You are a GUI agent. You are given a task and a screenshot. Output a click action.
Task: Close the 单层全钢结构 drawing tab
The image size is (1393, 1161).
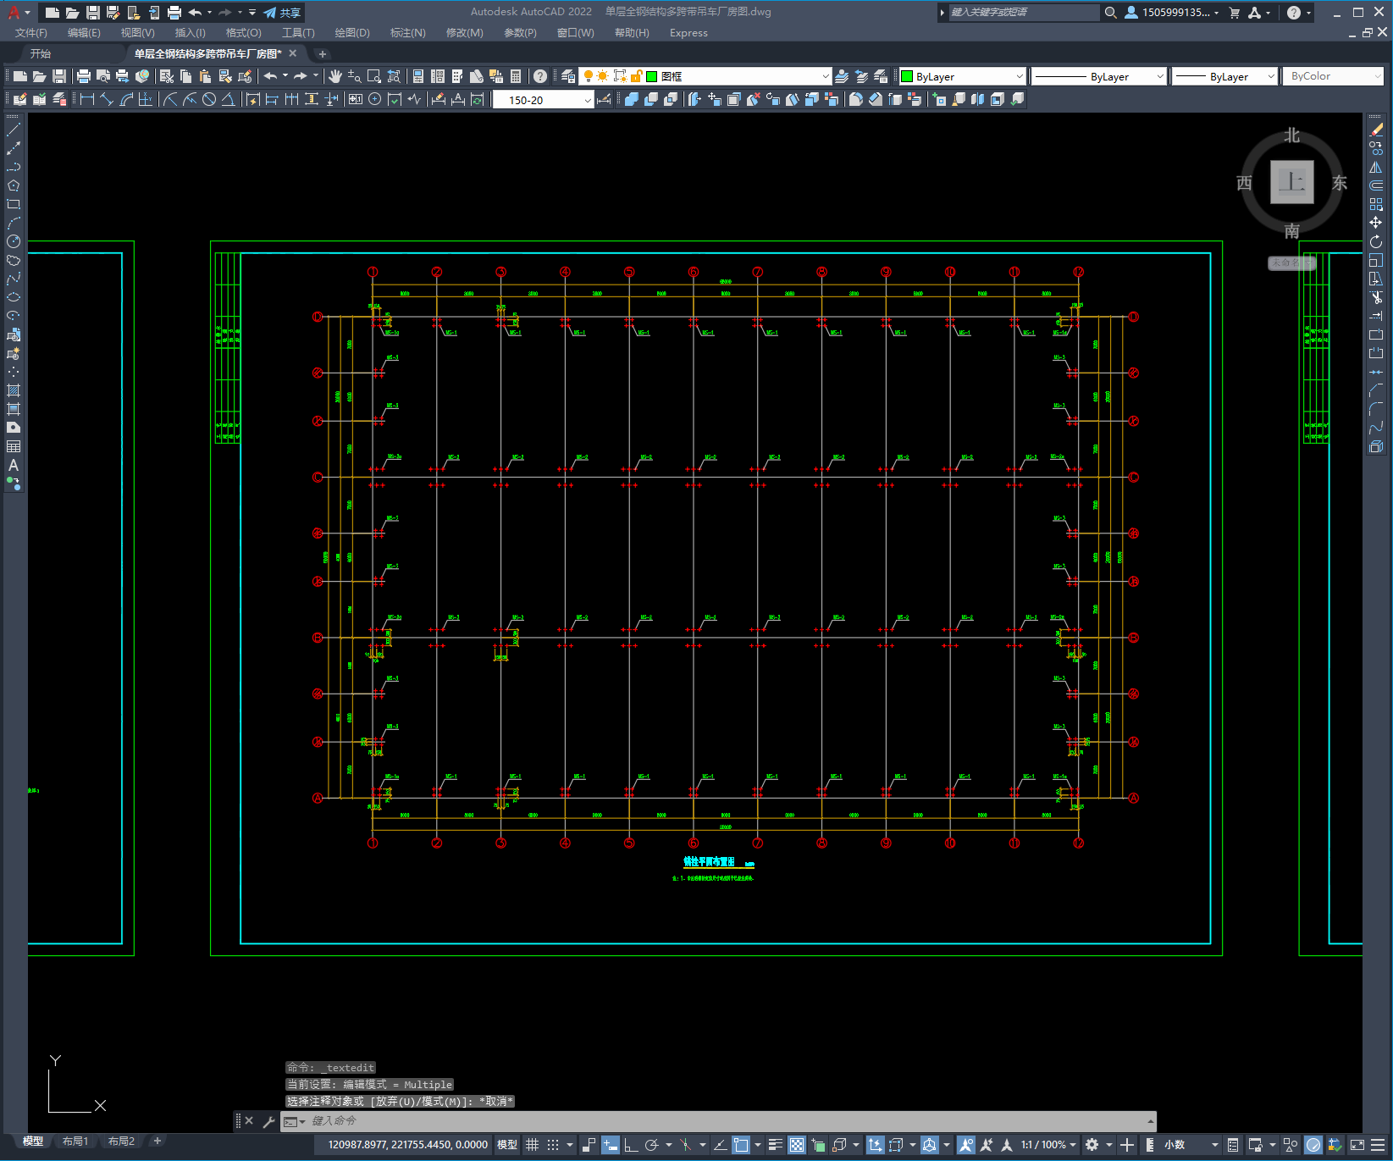tap(293, 53)
